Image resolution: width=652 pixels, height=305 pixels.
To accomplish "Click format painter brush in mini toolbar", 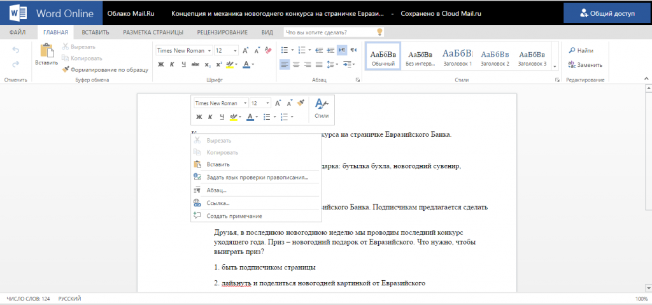I will coord(301,103).
